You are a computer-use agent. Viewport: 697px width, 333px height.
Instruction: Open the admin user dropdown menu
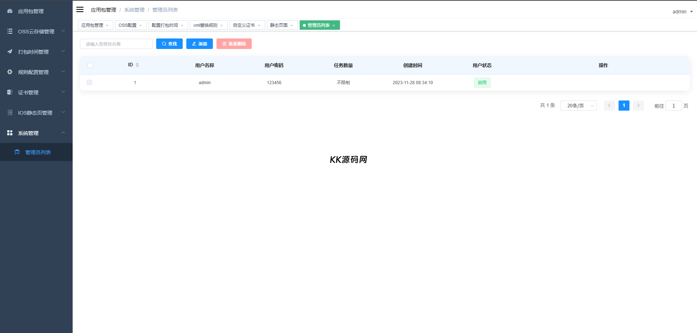coord(682,12)
